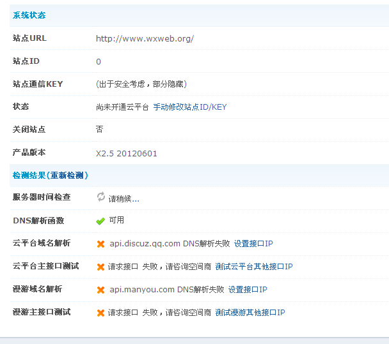Click failure text in 漫游主接口测试 row

tap(159, 313)
